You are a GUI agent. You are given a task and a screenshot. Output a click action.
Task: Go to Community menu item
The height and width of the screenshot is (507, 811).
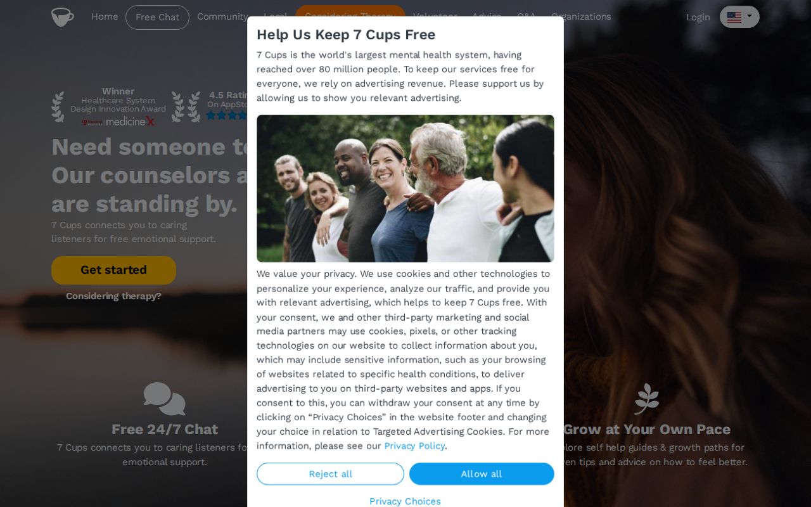222,16
